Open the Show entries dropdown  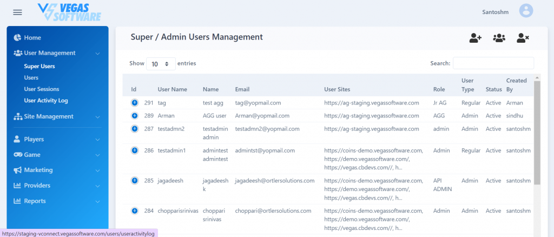(161, 64)
